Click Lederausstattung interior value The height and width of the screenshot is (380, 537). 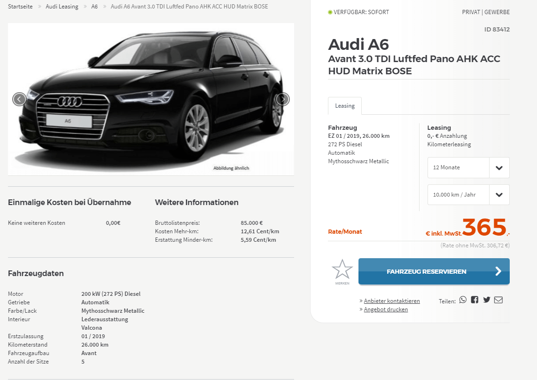[x=105, y=319]
